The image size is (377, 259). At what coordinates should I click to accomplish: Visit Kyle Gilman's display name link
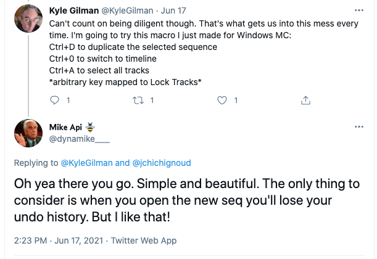pyautogui.click(x=74, y=10)
